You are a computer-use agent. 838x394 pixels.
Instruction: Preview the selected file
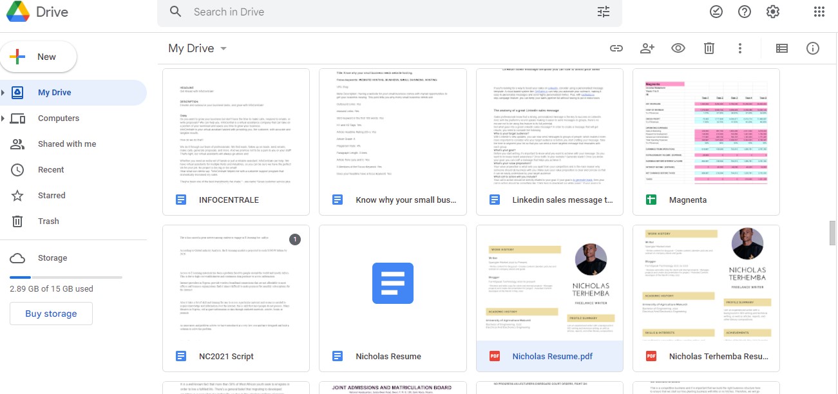(x=678, y=48)
